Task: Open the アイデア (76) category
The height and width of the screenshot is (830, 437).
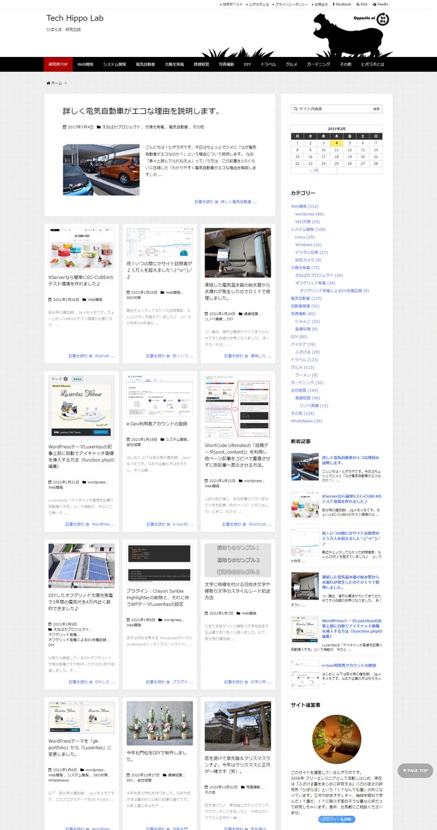Action: (x=303, y=344)
